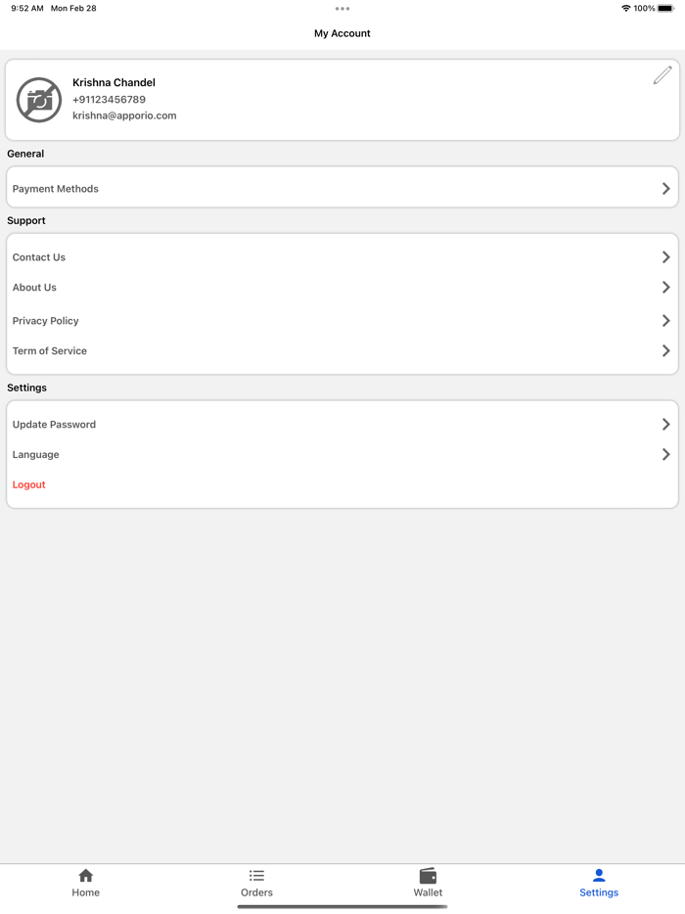
Task: Tap the profile photo placeholder icon
Action: click(39, 100)
